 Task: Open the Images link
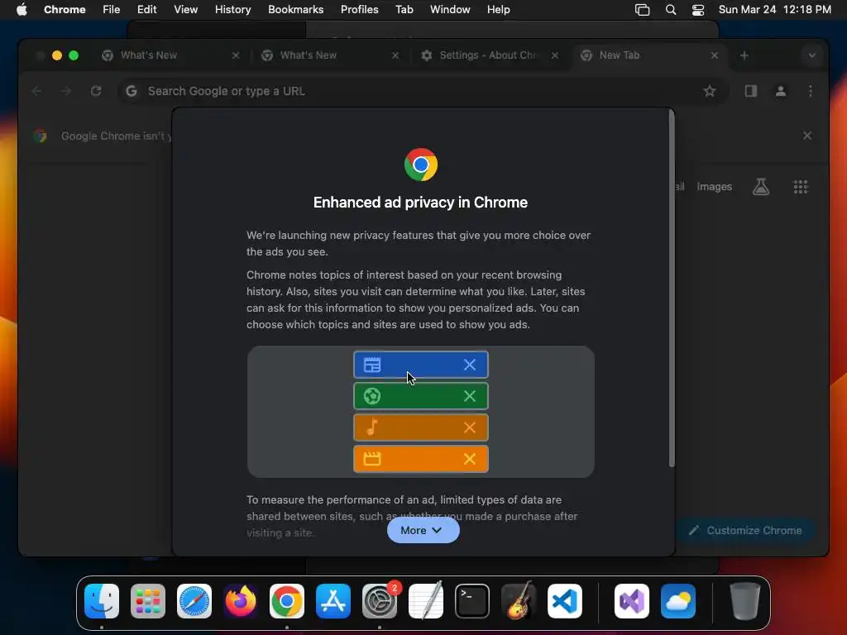click(x=714, y=187)
